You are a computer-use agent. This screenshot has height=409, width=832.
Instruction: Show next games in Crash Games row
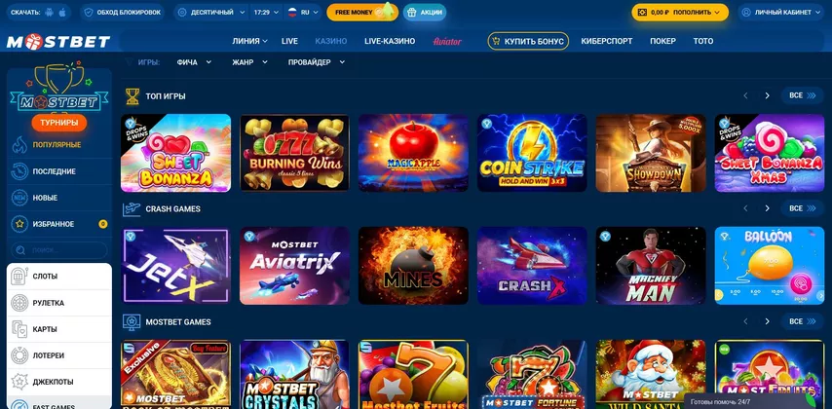pos(767,208)
